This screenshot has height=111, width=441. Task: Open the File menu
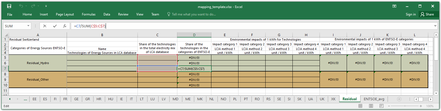[10, 14]
